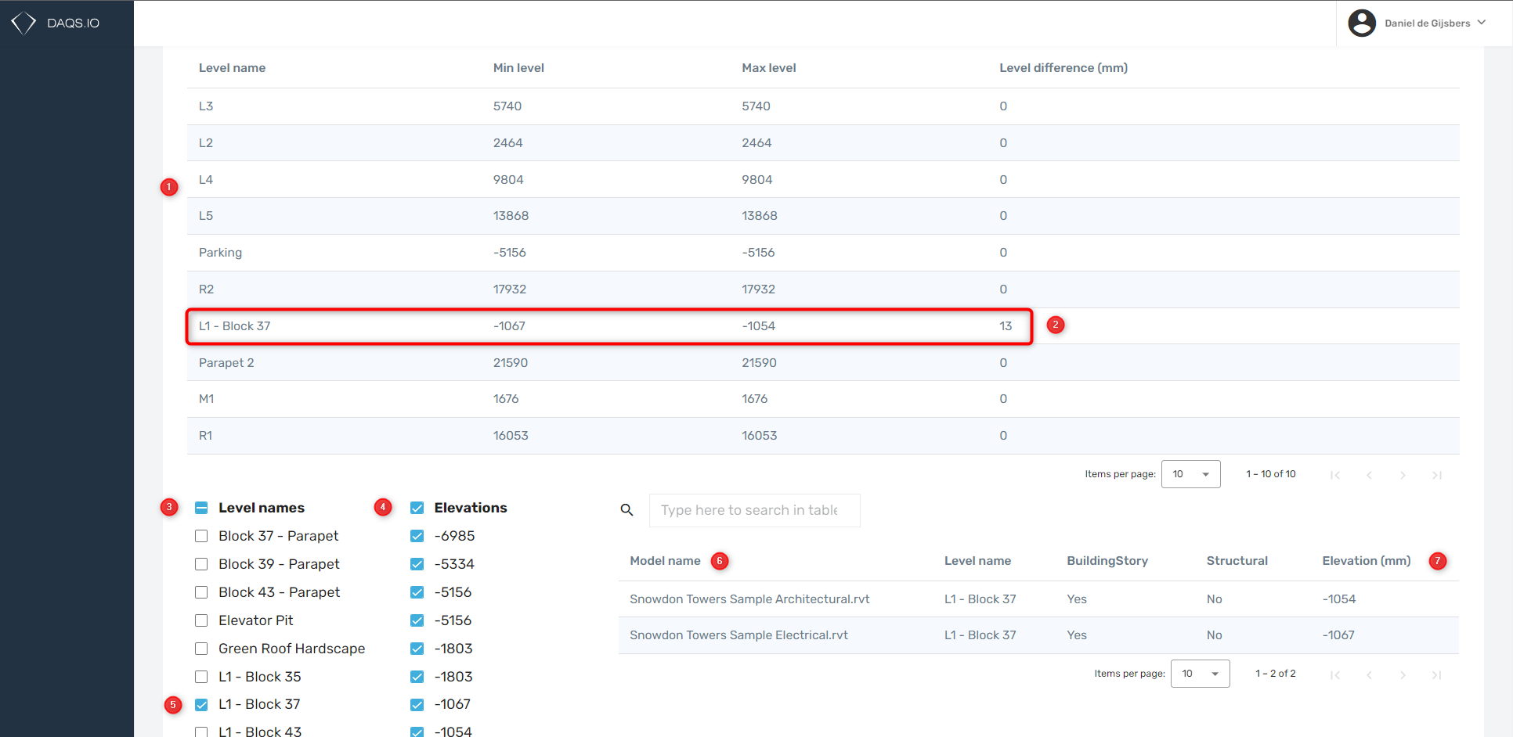Click Snowdon Towers Sample Architectural.rvt row

749,599
